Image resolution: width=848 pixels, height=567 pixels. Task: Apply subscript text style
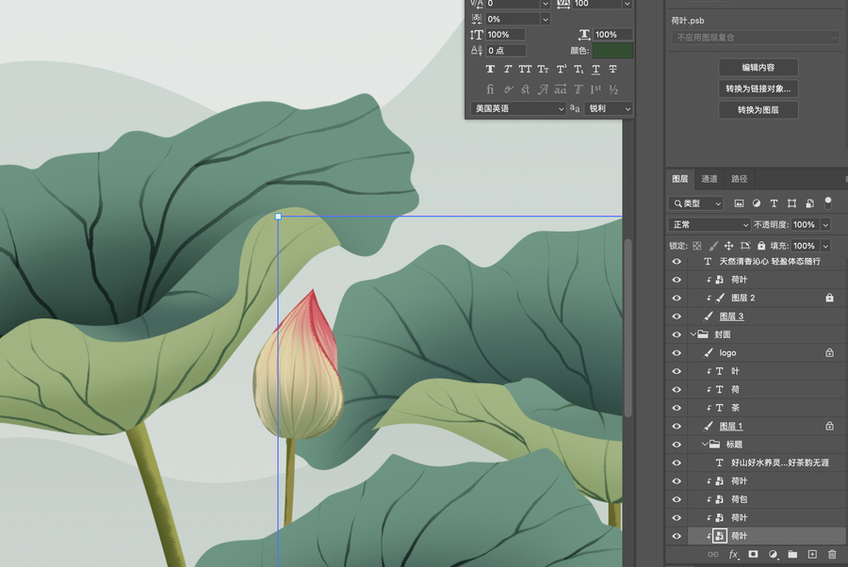[579, 69]
